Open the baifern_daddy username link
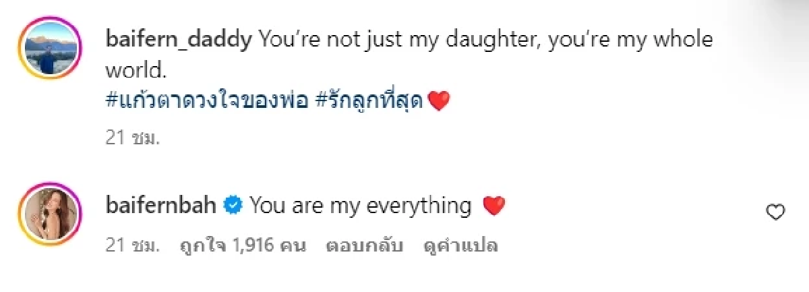809x292 pixels. pos(179,40)
